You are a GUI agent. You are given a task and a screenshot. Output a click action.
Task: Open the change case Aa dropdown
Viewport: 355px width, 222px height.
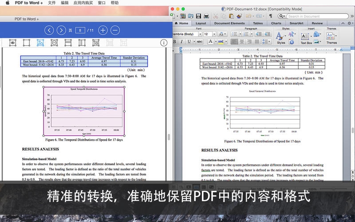point(222,34)
